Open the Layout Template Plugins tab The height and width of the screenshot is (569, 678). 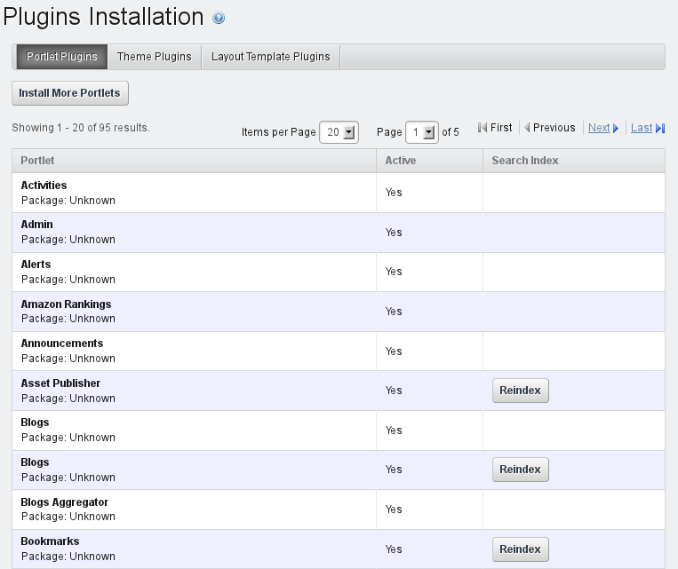[x=271, y=57]
